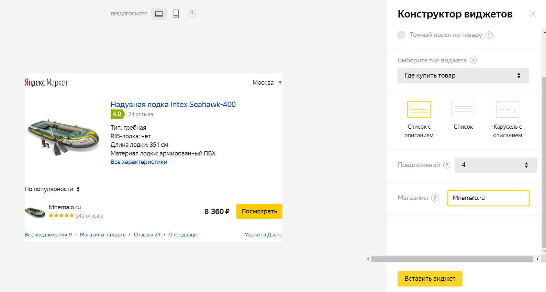Image resolution: width=546 pixels, height=292 pixels.
Task: Choose plain 'Список' layout icon
Action: click(x=463, y=109)
